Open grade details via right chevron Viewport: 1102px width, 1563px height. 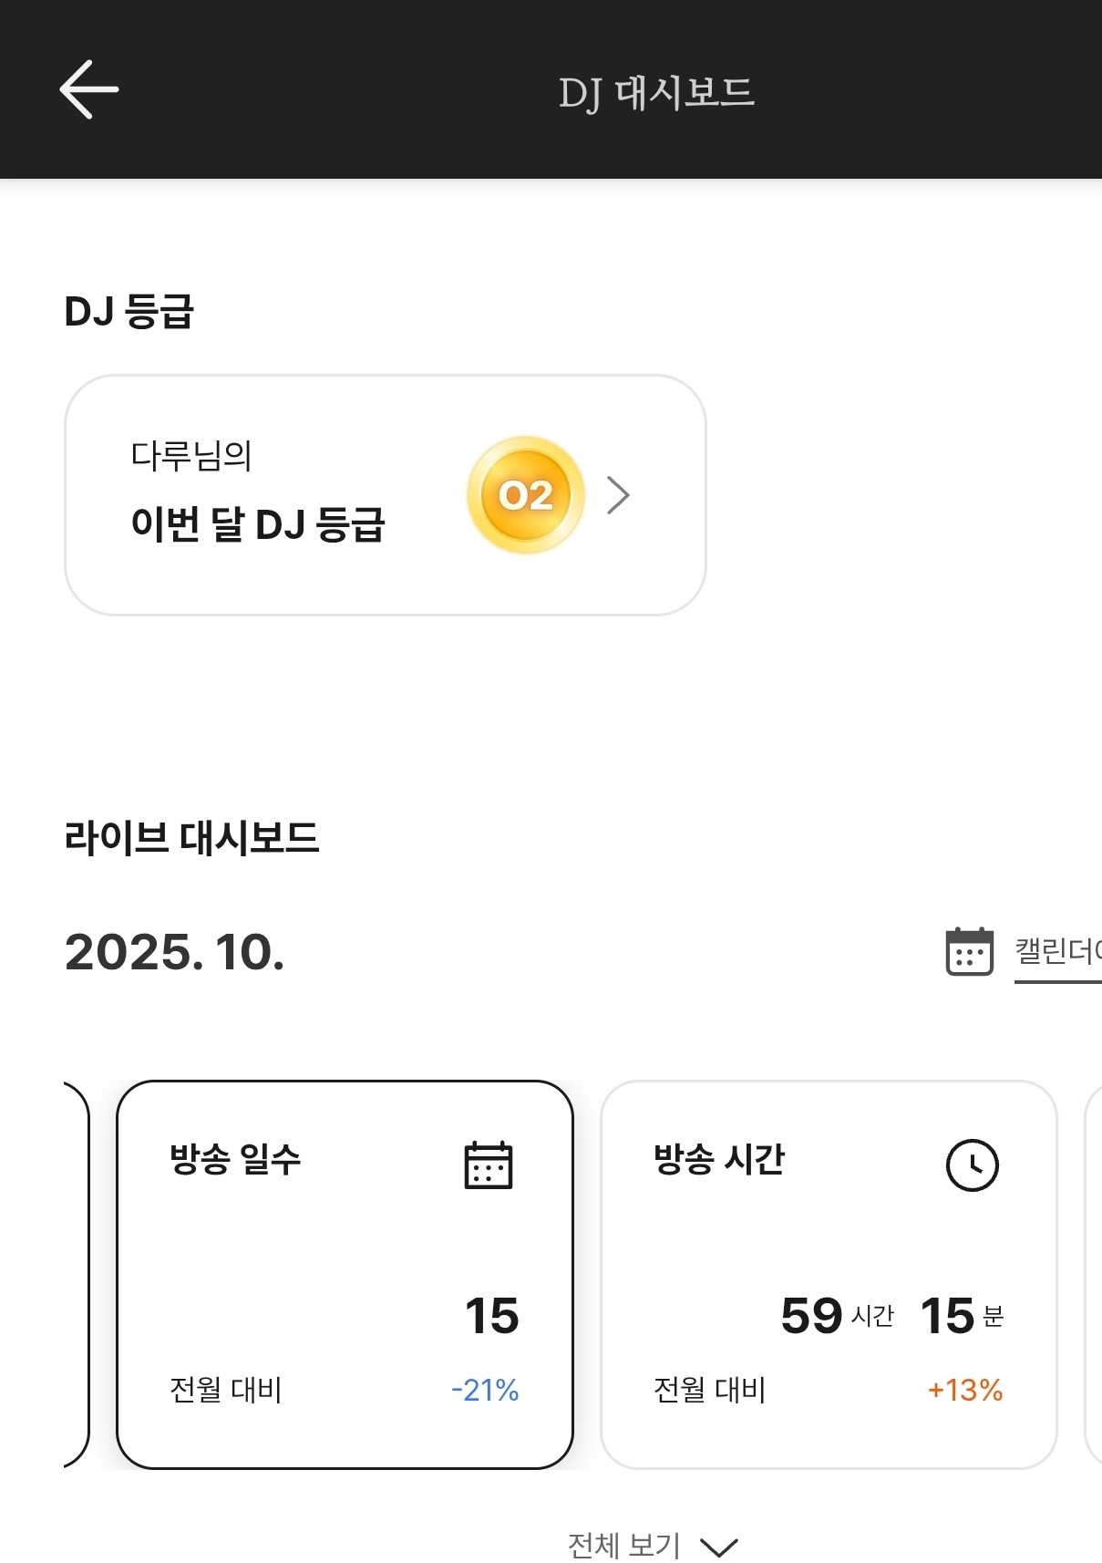[619, 495]
